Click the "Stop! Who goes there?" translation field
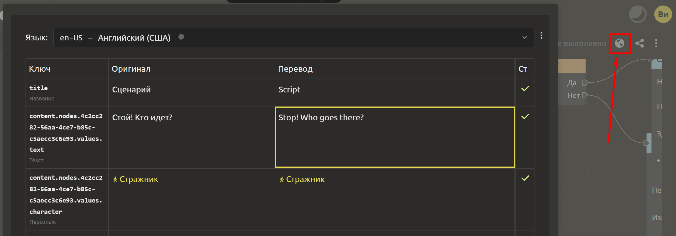The width and height of the screenshot is (676, 236). pyautogui.click(x=395, y=137)
